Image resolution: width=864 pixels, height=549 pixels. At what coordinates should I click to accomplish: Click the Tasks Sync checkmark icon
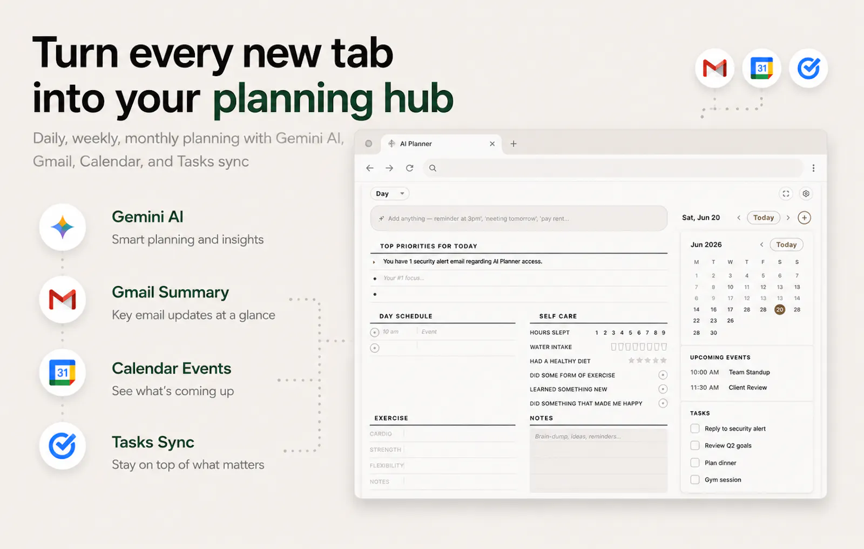tap(63, 446)
